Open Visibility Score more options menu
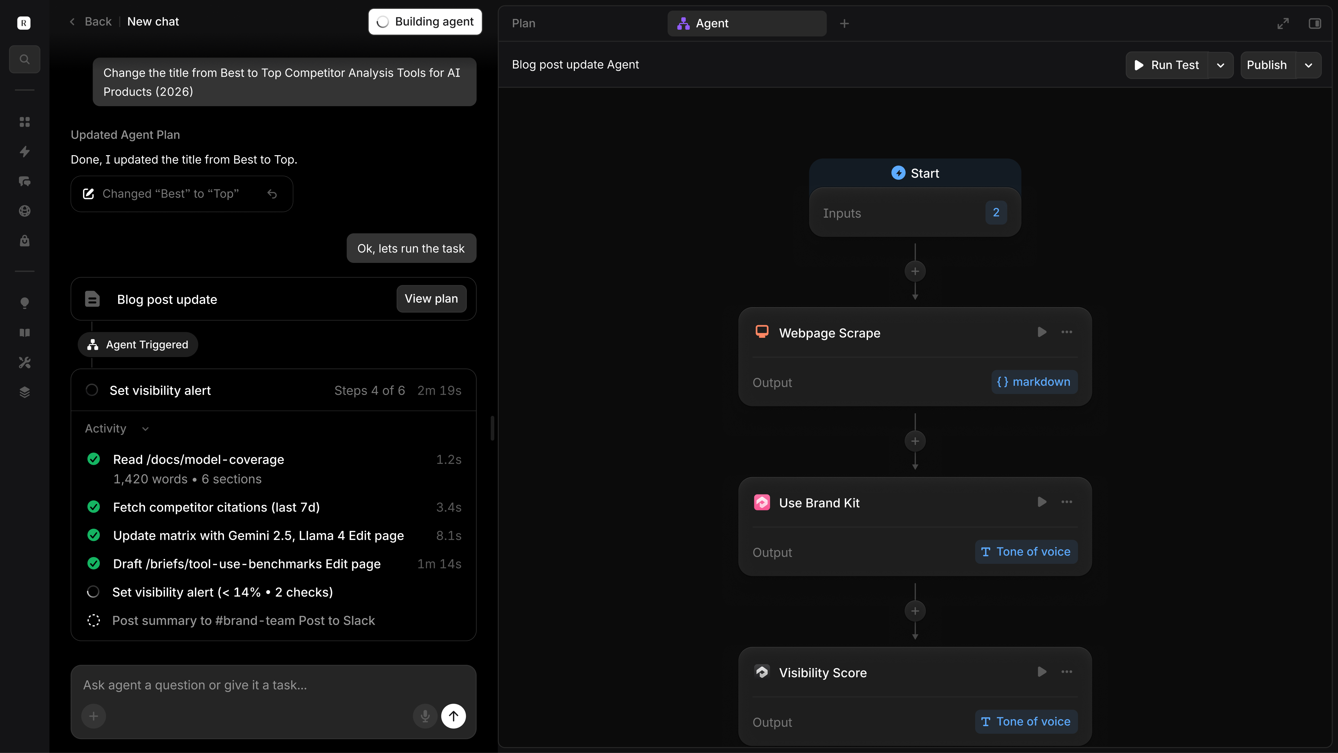The height and width of the screenshot is (753, 1338). pyautogui.click(x=1067, y=672)
